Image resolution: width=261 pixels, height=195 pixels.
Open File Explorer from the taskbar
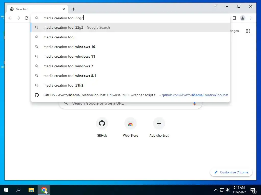point(31,190)
